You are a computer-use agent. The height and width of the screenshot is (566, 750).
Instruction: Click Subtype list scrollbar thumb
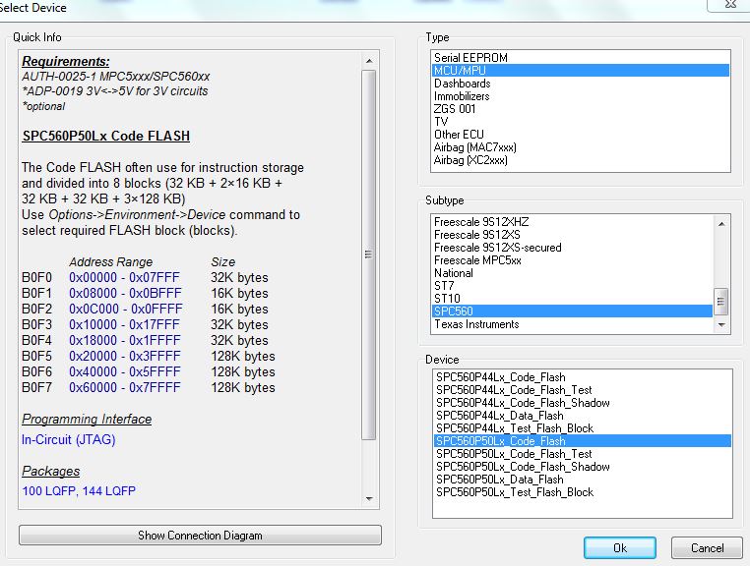721,302
